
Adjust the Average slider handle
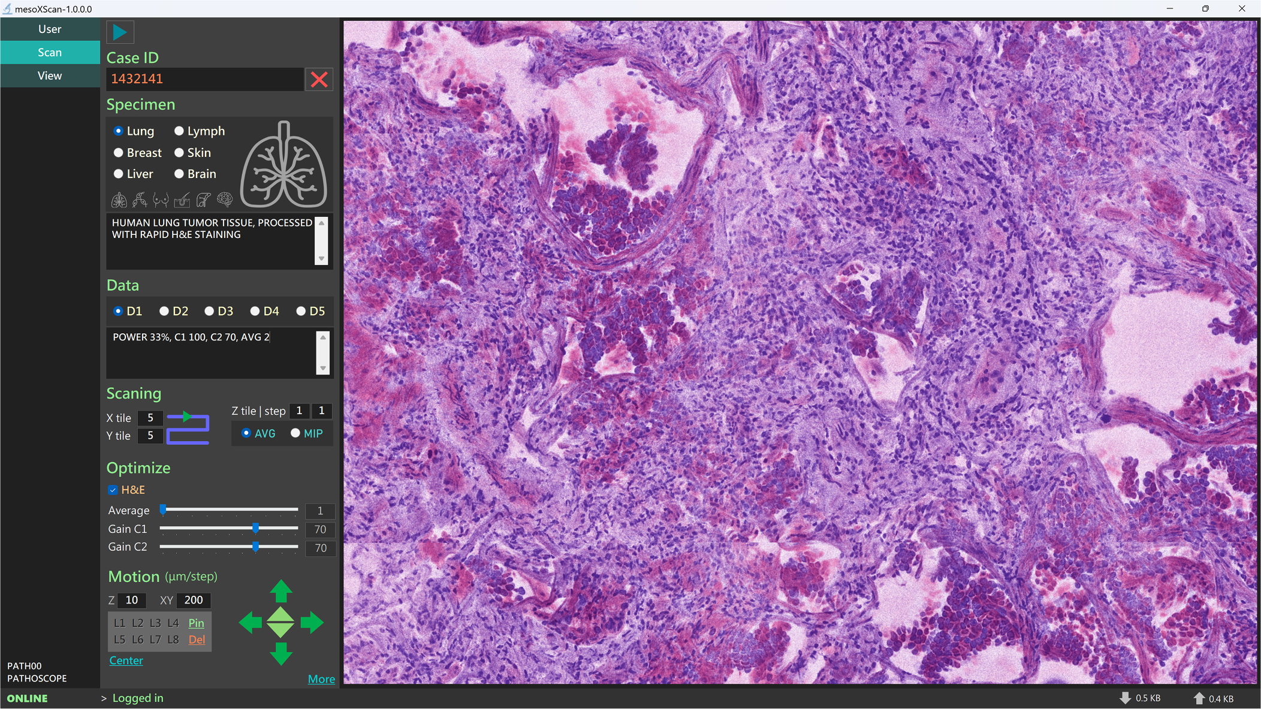click(x=162, y=509)
